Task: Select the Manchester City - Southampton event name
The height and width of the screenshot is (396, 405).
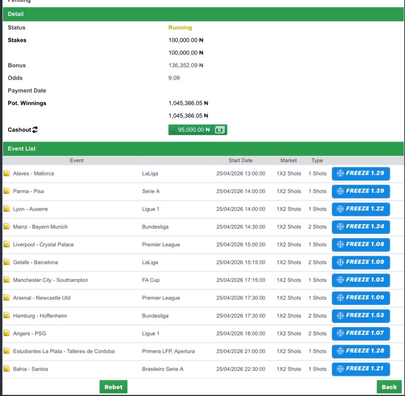Action: (x=50, y=280)
